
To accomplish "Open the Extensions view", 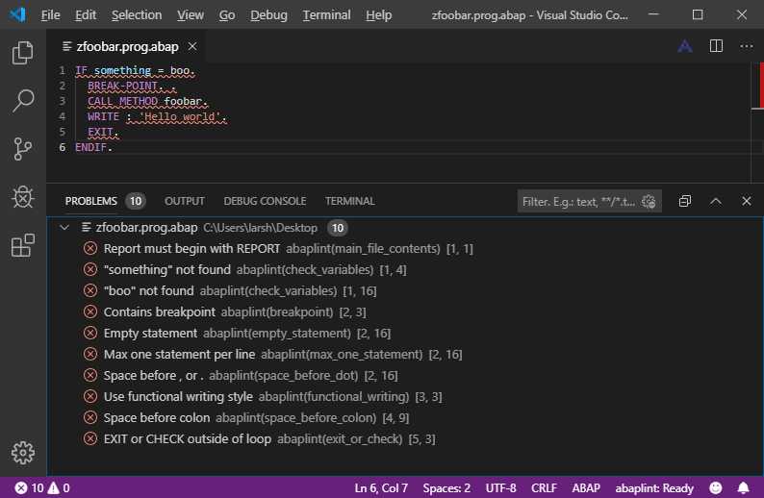I will coord(22,245).
